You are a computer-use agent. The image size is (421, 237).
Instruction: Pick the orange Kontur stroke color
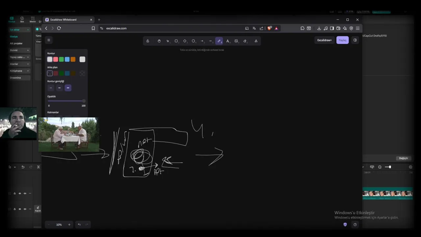pyautogui.click(x=73, y=59)
